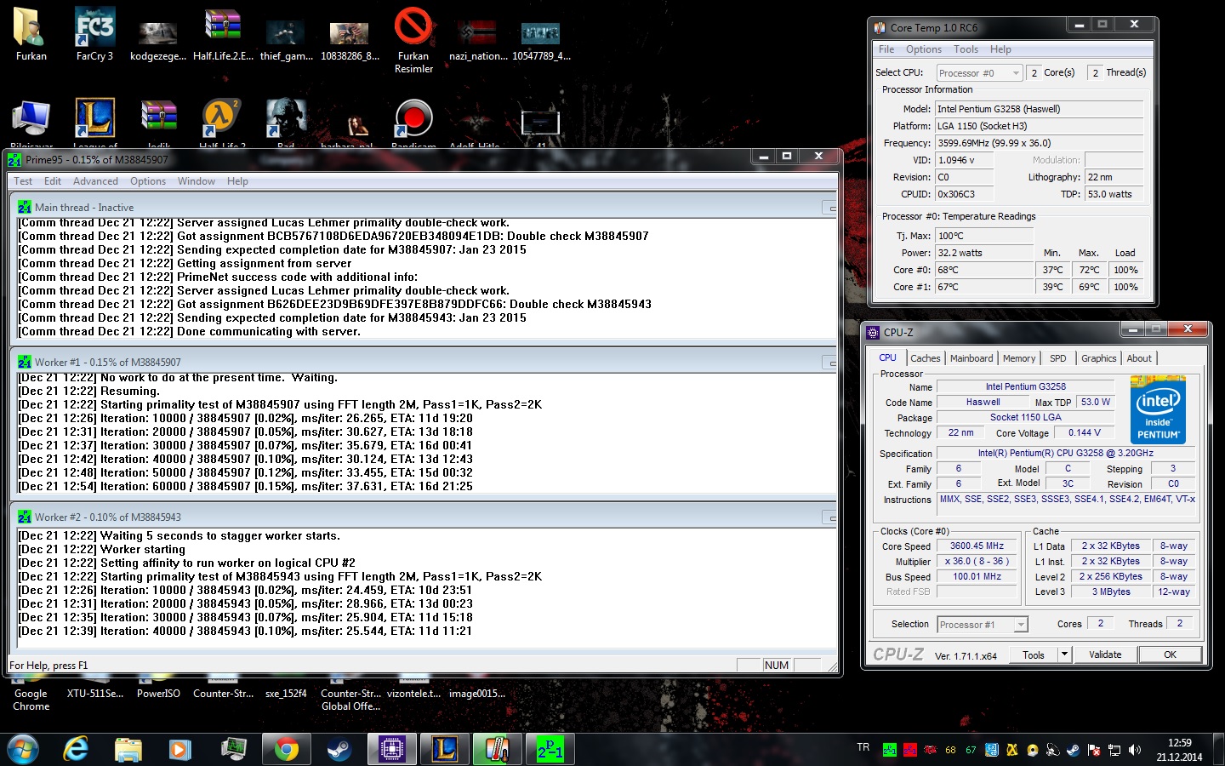Open Windows Explorer from the taskbar

click(x=128, y=749)
